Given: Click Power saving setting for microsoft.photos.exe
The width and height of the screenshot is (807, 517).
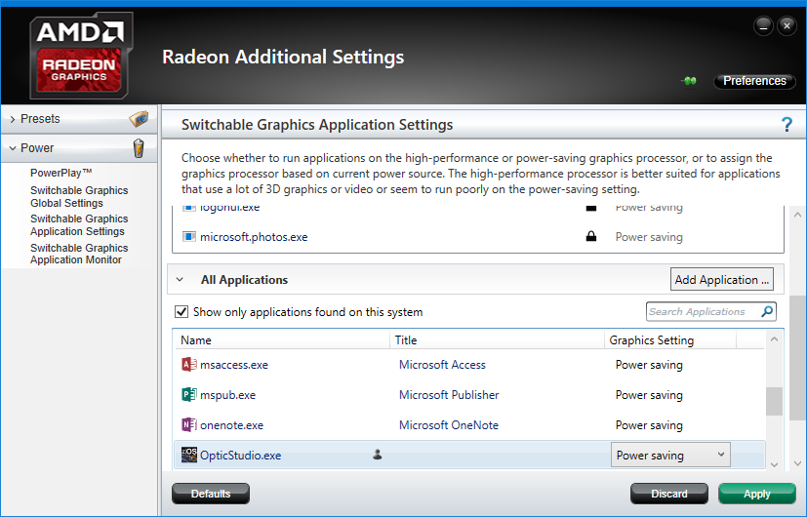Looking at the screenshot, I should [649, 237].
